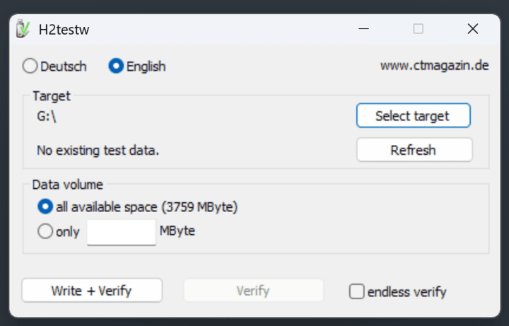This screenshot has width=509, height=326.
Task: Enable the endless verify checkbox
Action: point(356,291)
